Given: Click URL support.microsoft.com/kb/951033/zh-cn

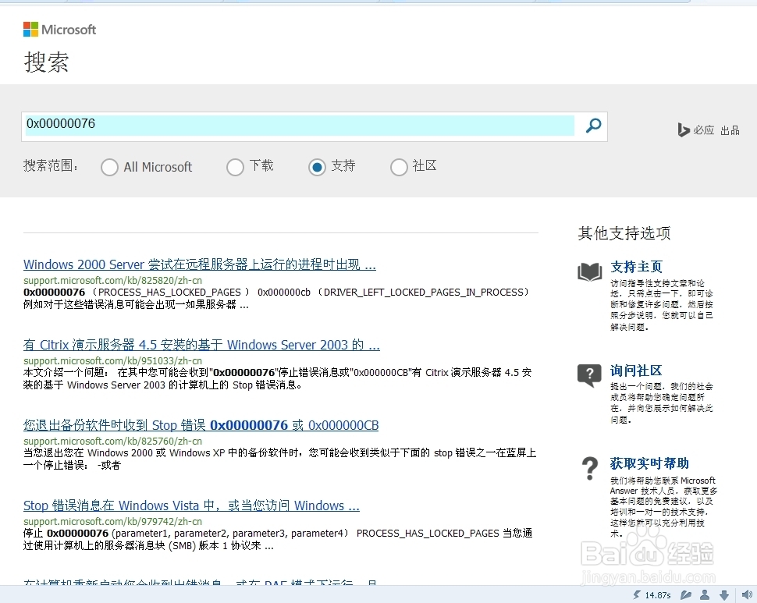Looking at the screenshot, I should point(112,361).
